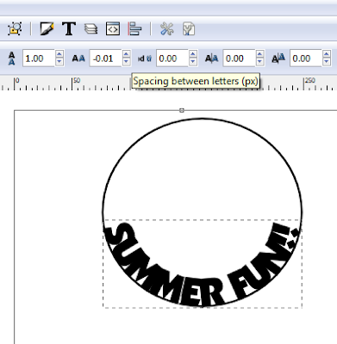337x344 pixels.
Task: Decrease line spacing with down arrow
Action: (59, 62)
